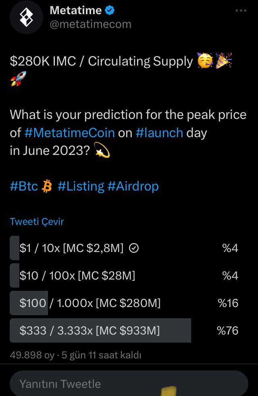Screen dimensions: 258x396
Task: Click the partying face emoji
Action: pyautogui.click(x=205, y=61)
